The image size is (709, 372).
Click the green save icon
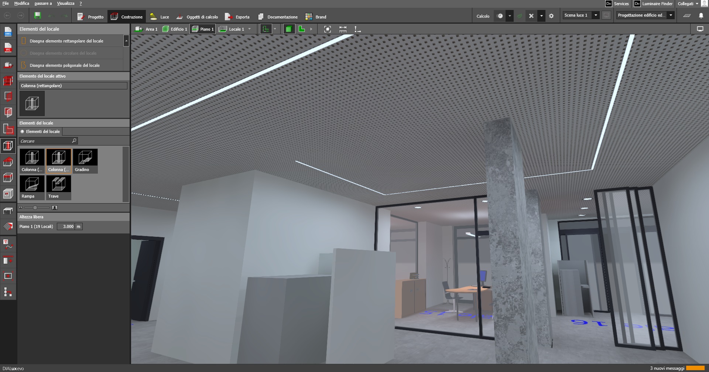point(37,16)
